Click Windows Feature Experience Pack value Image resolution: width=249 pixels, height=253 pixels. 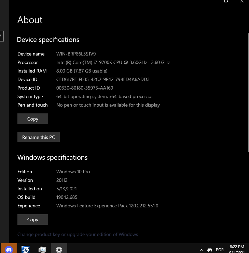tap(107, 206)
